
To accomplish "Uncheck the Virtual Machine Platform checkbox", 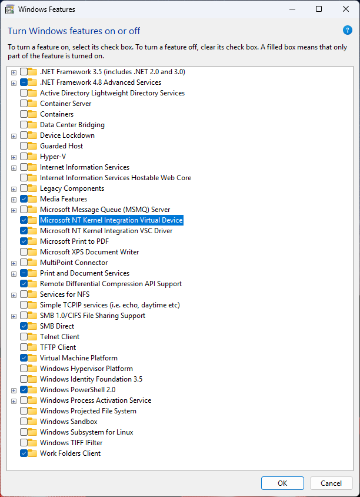I will [x=24, y=358].
